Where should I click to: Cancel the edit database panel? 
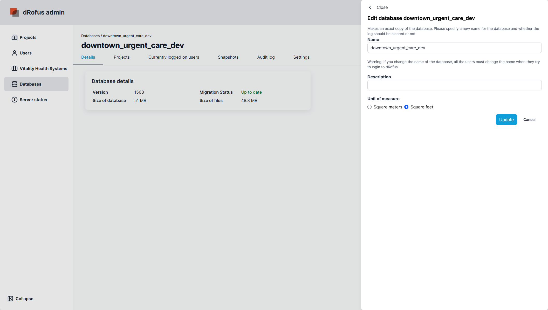click(x=529, y=120)
